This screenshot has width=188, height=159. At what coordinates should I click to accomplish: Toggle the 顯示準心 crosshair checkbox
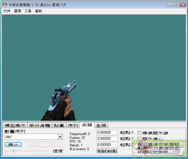click(x=139, y=139)
